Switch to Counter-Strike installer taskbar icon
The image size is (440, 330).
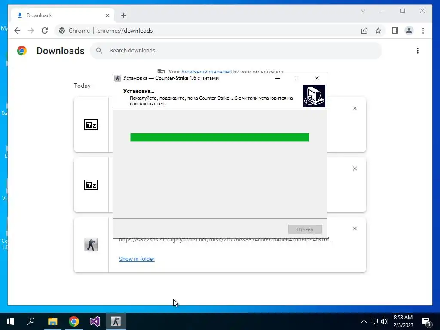[116, 321]
